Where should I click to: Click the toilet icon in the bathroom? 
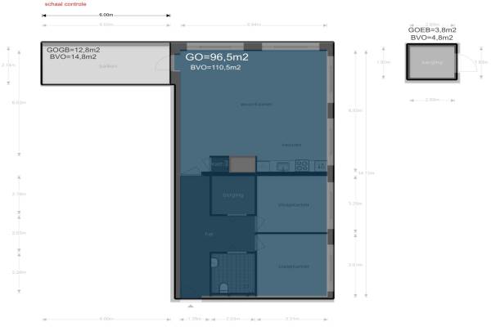click(224, 287)
